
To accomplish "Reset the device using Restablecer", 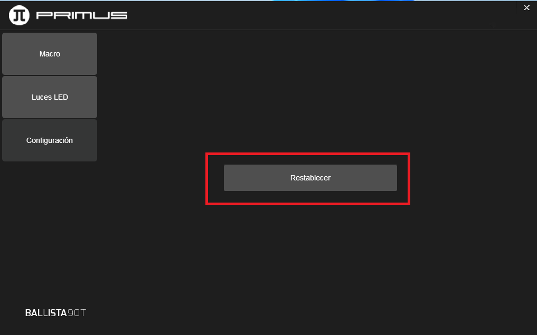I will pyautogui.click(x=310, y=178).
